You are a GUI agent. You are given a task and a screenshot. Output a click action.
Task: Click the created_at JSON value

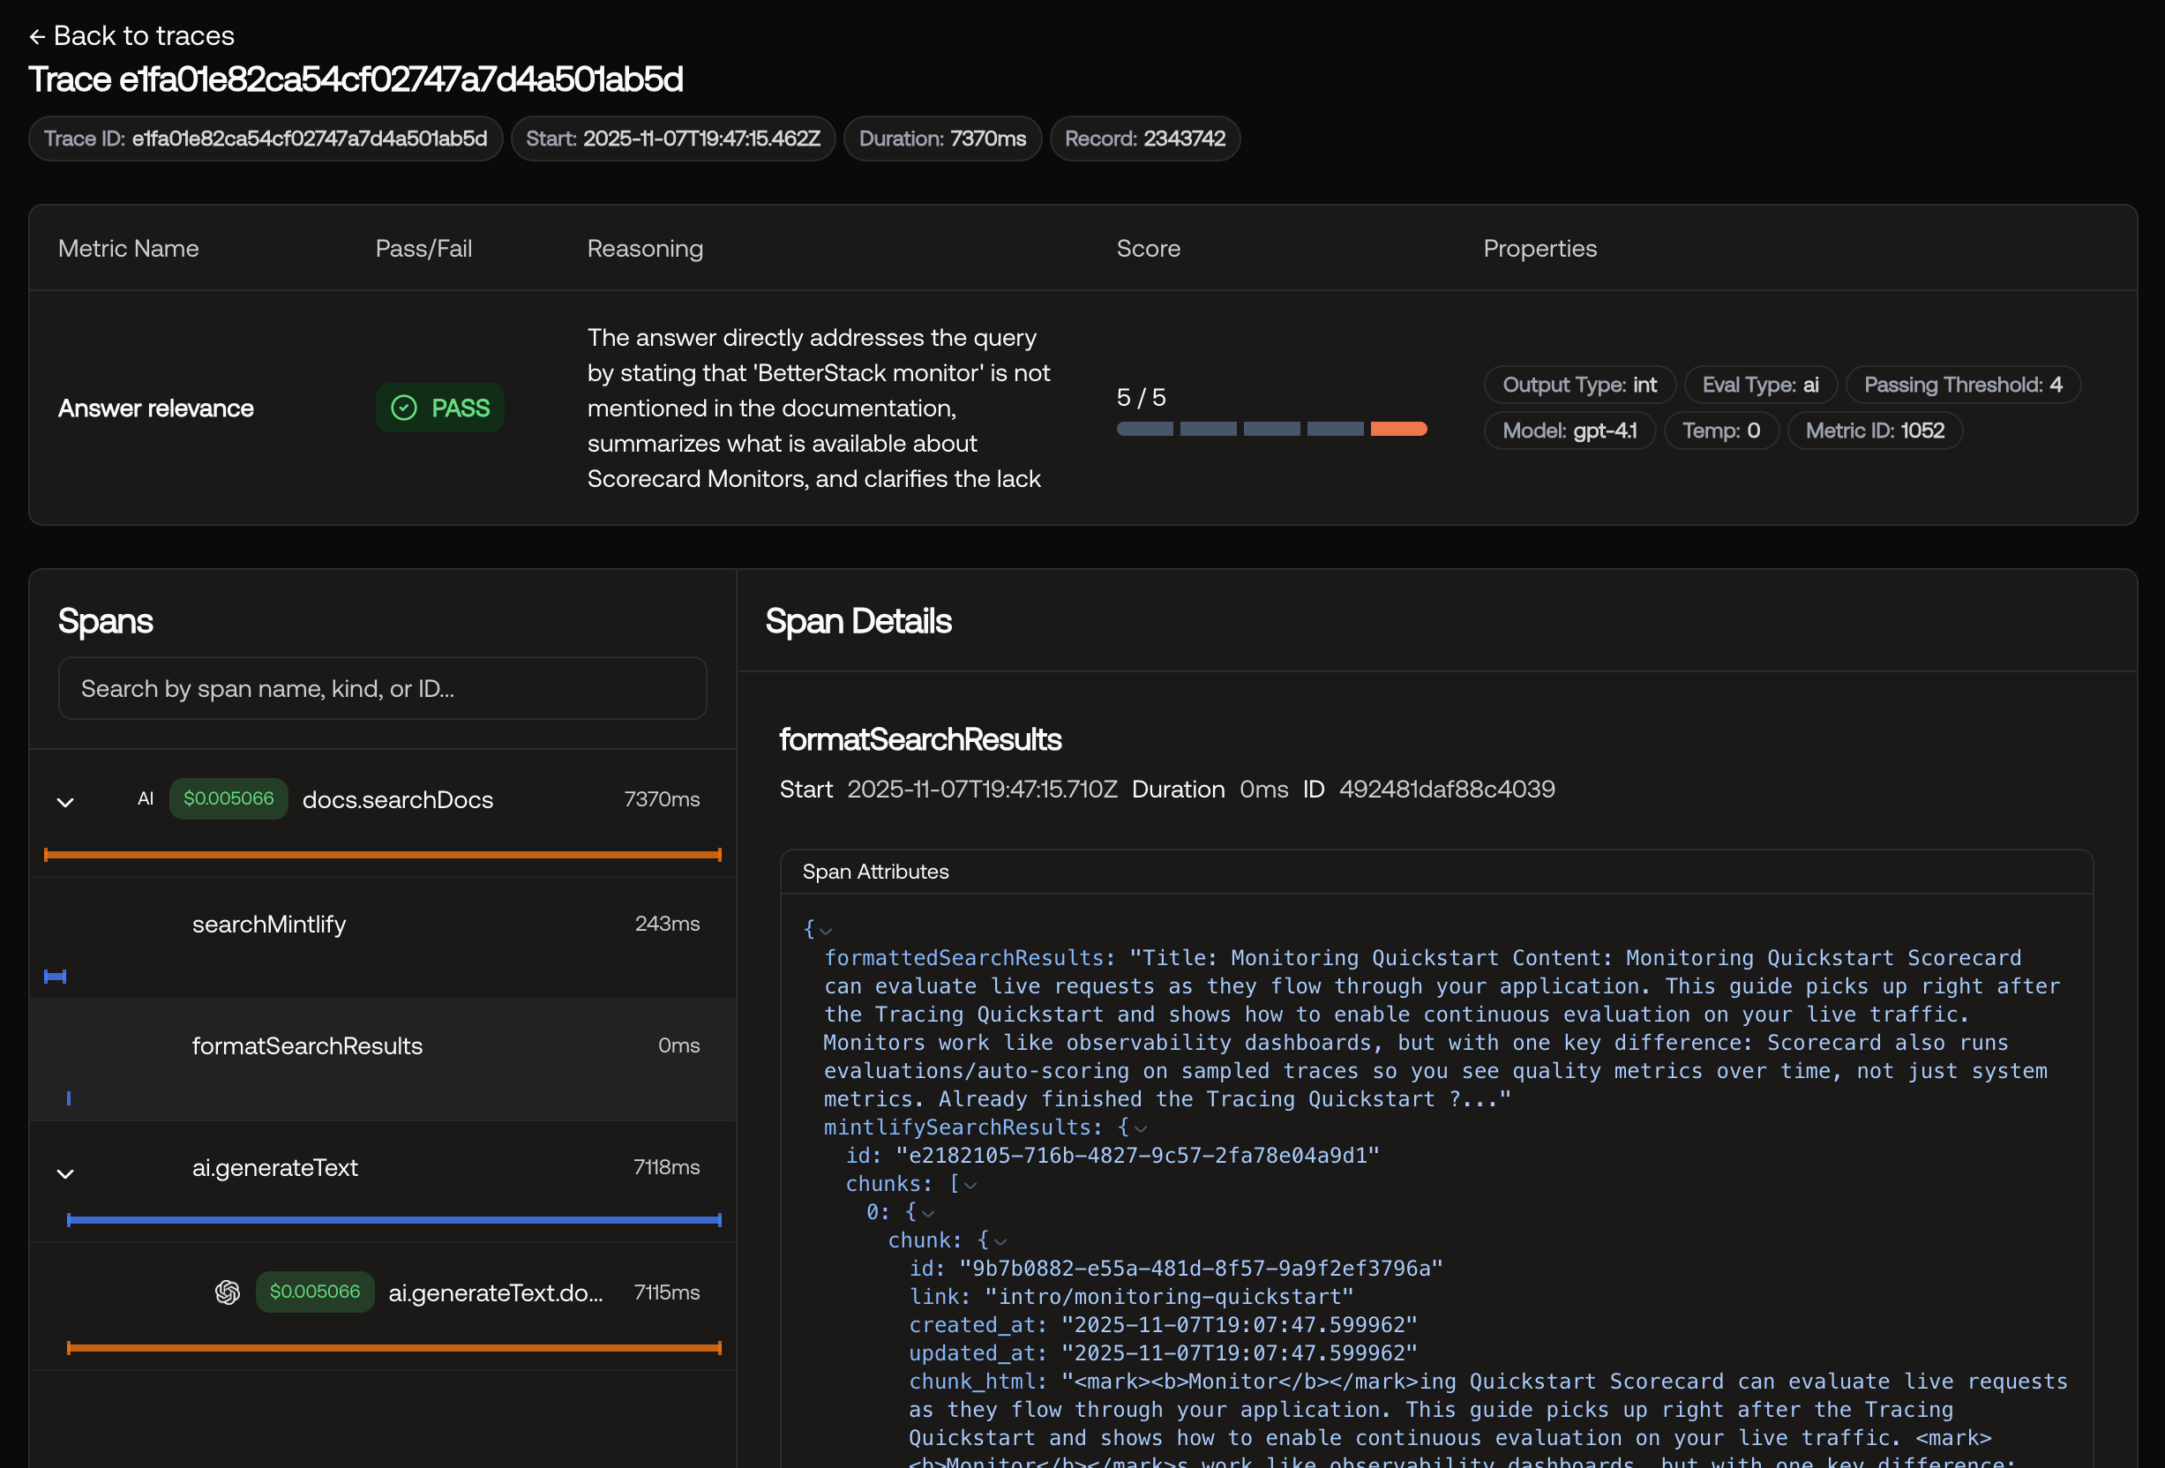point(1239,1325)
